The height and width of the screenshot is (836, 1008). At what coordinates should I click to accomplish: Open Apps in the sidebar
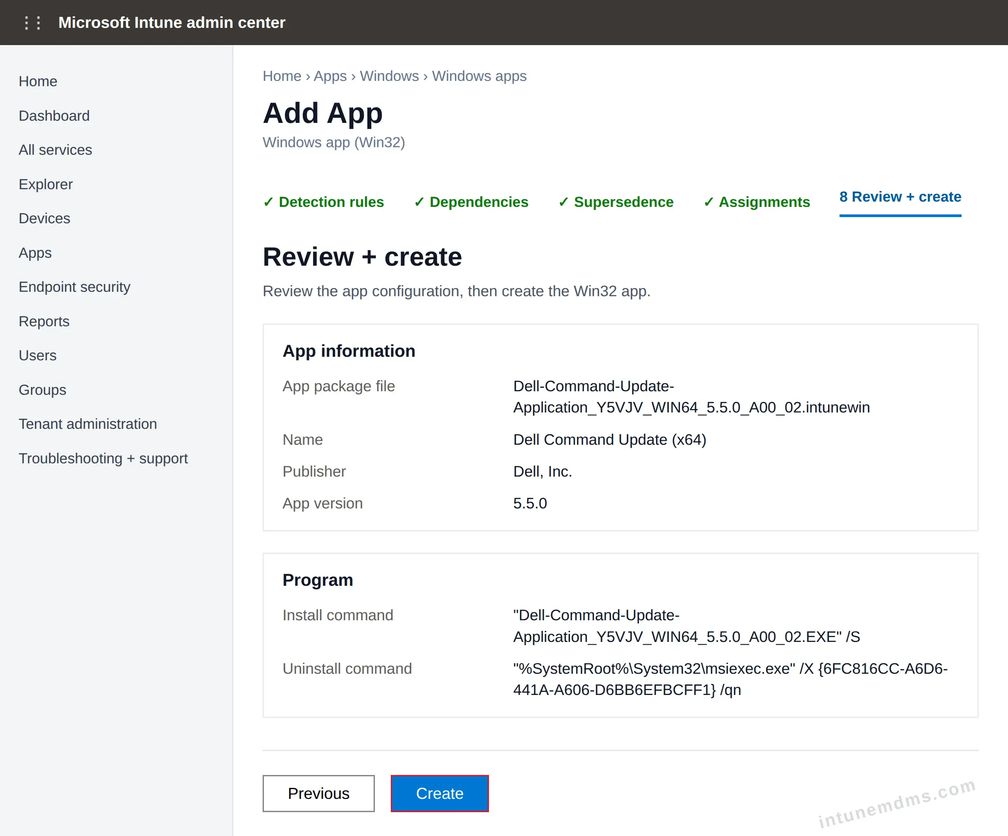[x=35, y=253]
